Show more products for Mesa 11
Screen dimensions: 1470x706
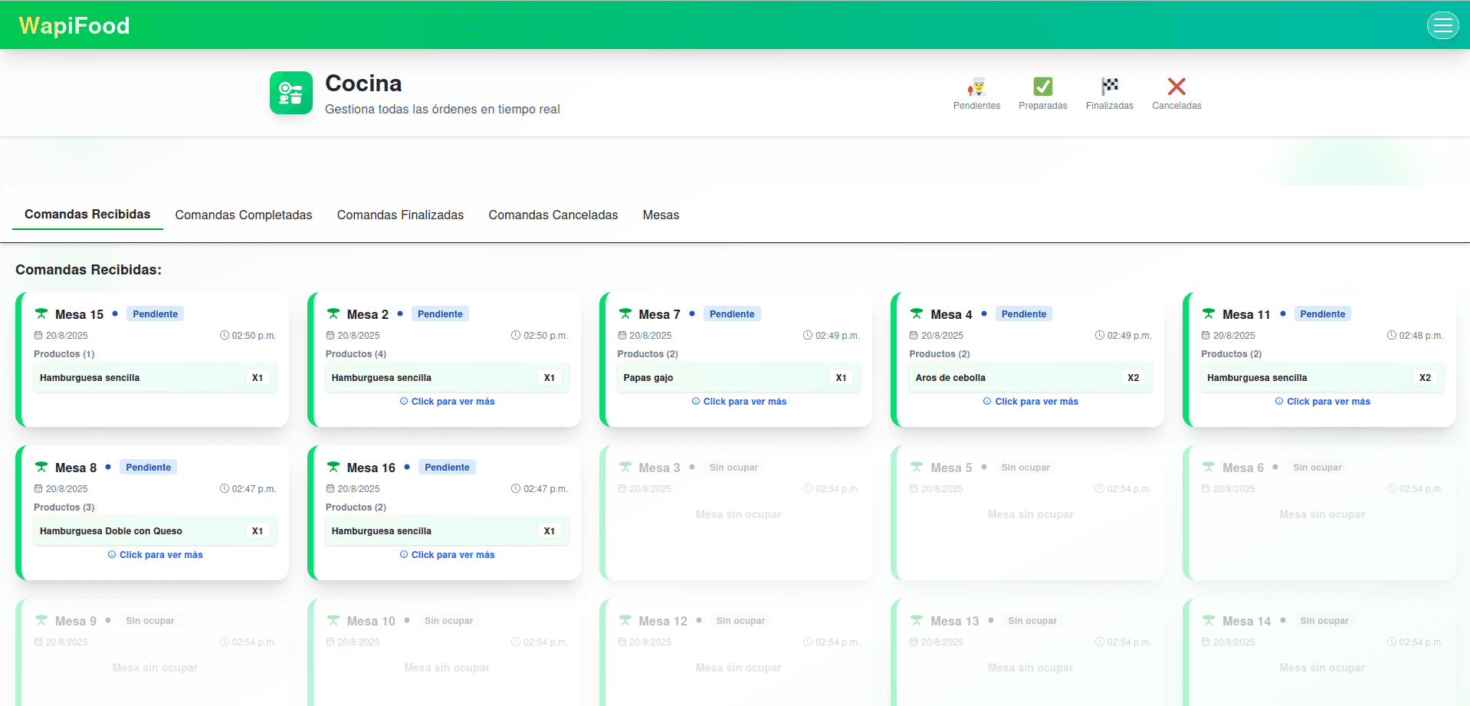click(1323, 402)
